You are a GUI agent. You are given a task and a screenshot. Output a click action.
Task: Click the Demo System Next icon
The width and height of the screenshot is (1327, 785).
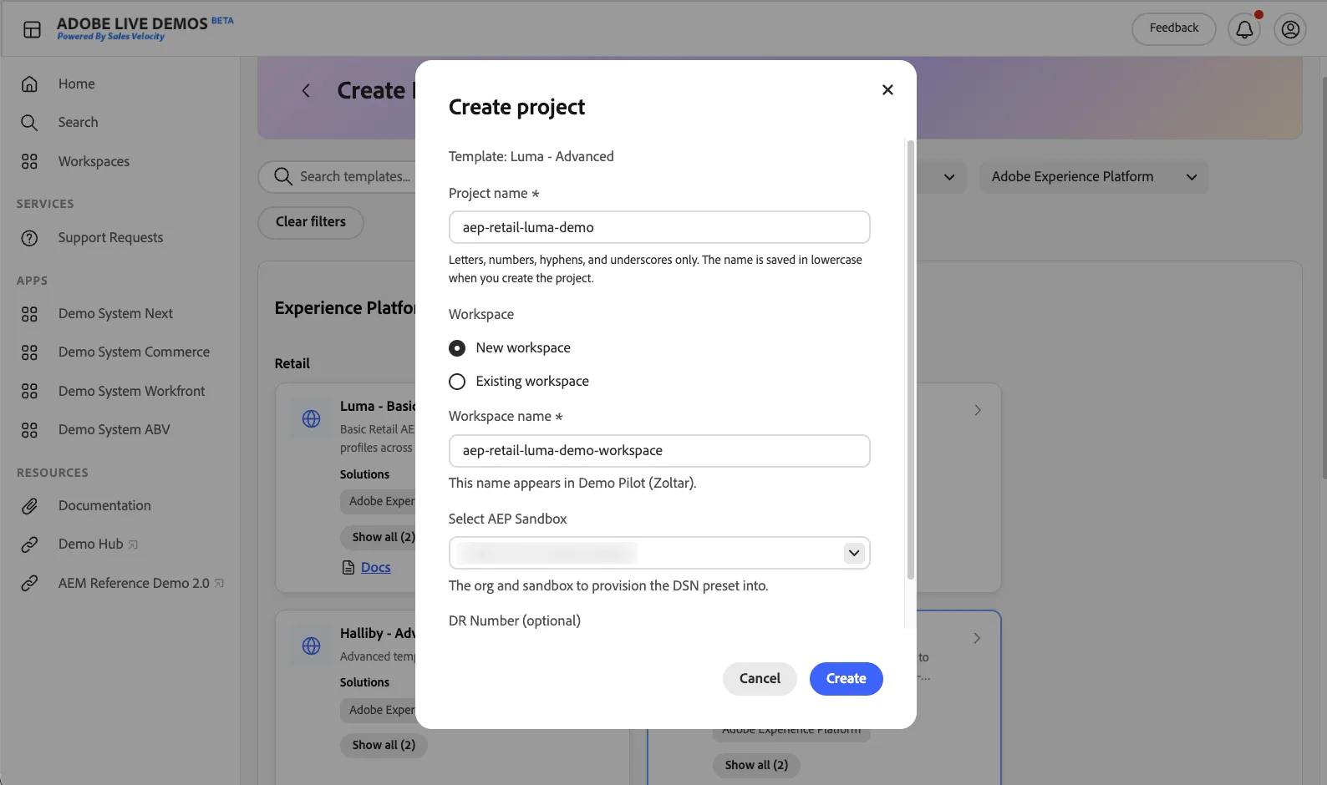click(x=29, y=314)
